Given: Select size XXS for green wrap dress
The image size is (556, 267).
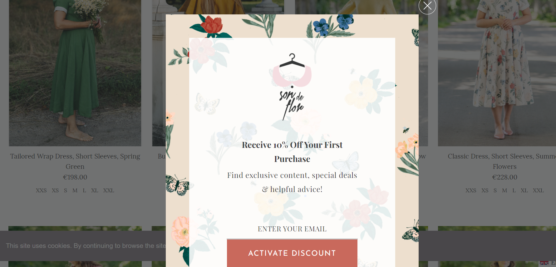Looking at the screenshot, I should pyautogui.click(x=41, y=190).
